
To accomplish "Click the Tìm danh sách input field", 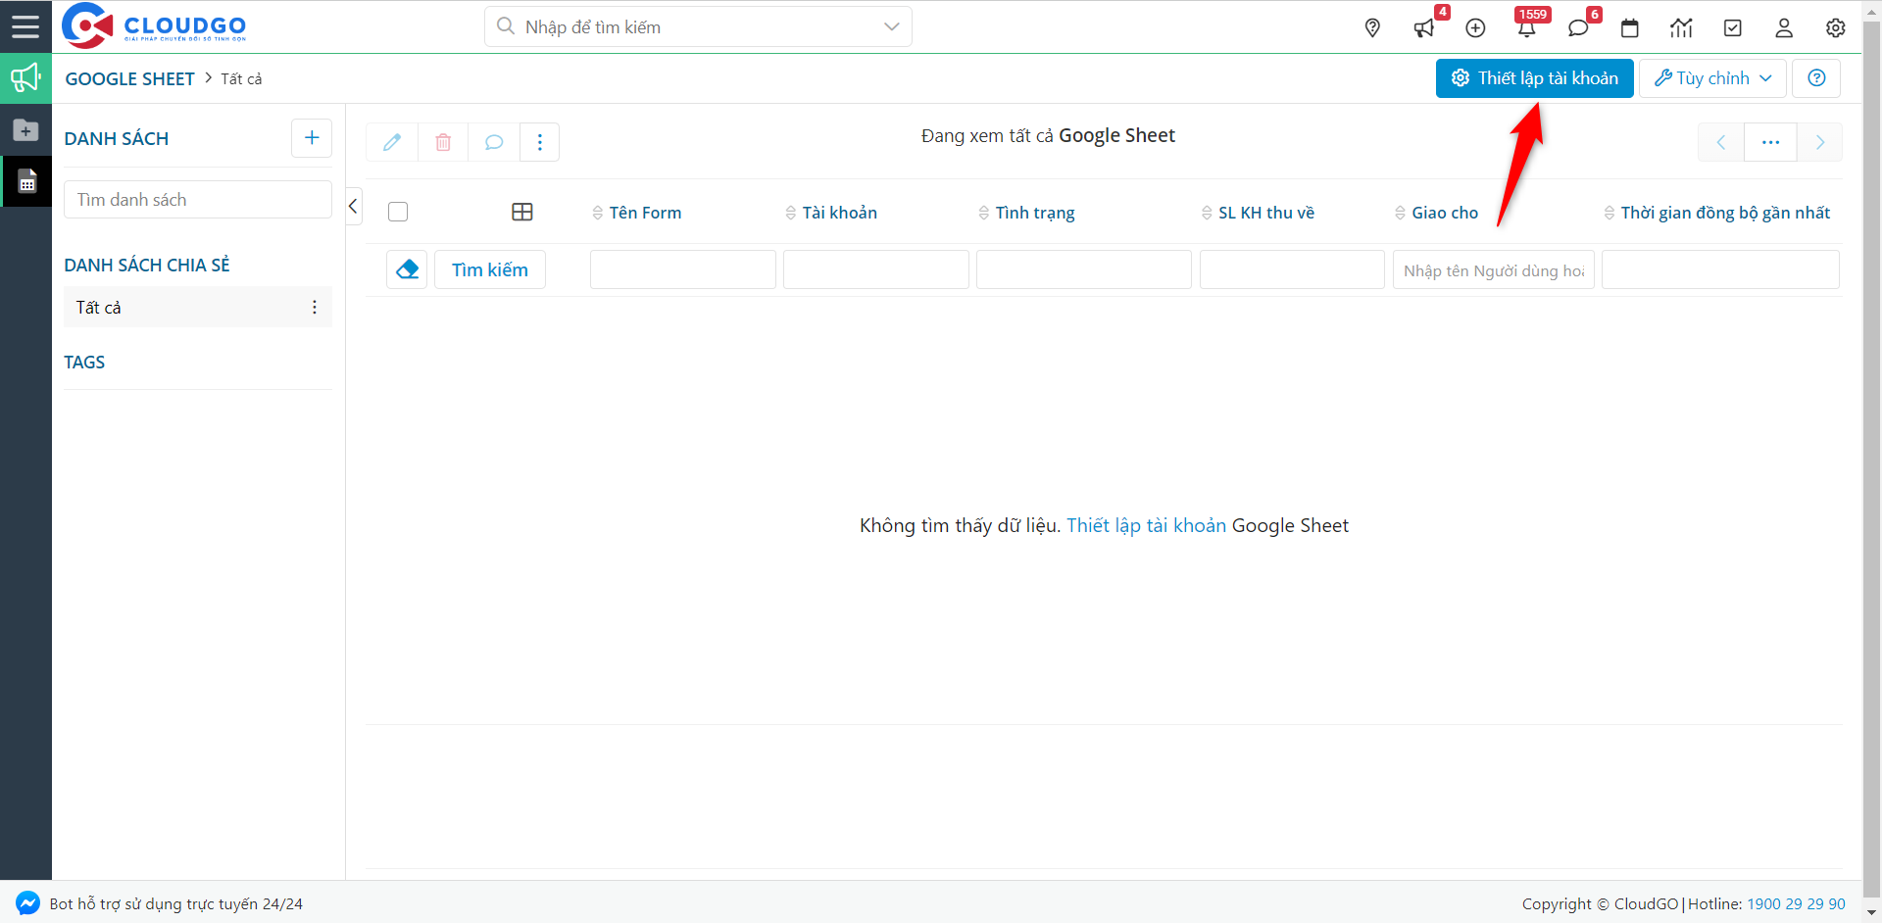I will [198, 200].
